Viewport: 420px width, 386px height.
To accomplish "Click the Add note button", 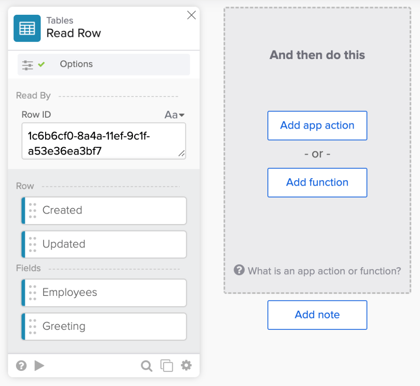I will [x=317, y=315].
